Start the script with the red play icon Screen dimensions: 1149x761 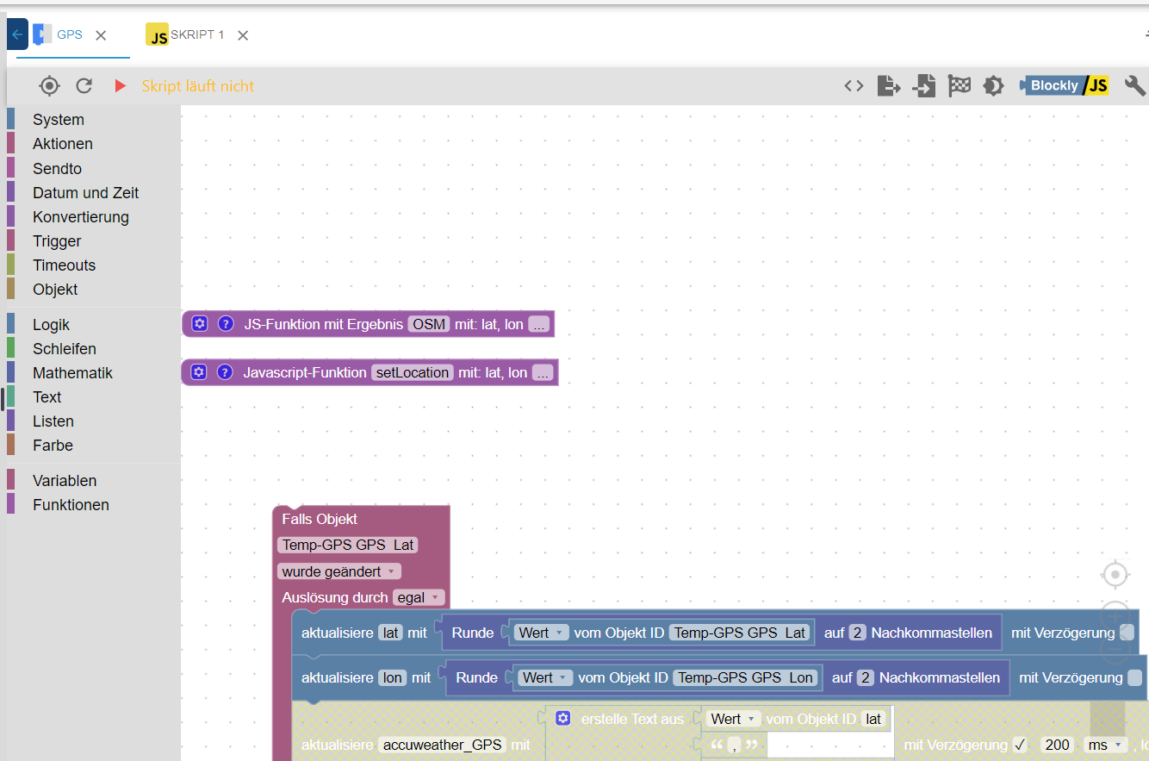tap(120, 86)
